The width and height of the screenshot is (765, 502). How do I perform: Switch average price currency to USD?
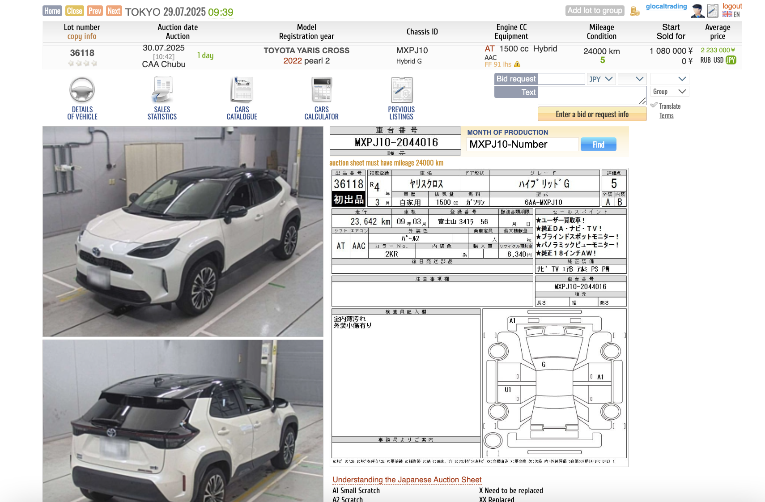[x=718, y=60]
